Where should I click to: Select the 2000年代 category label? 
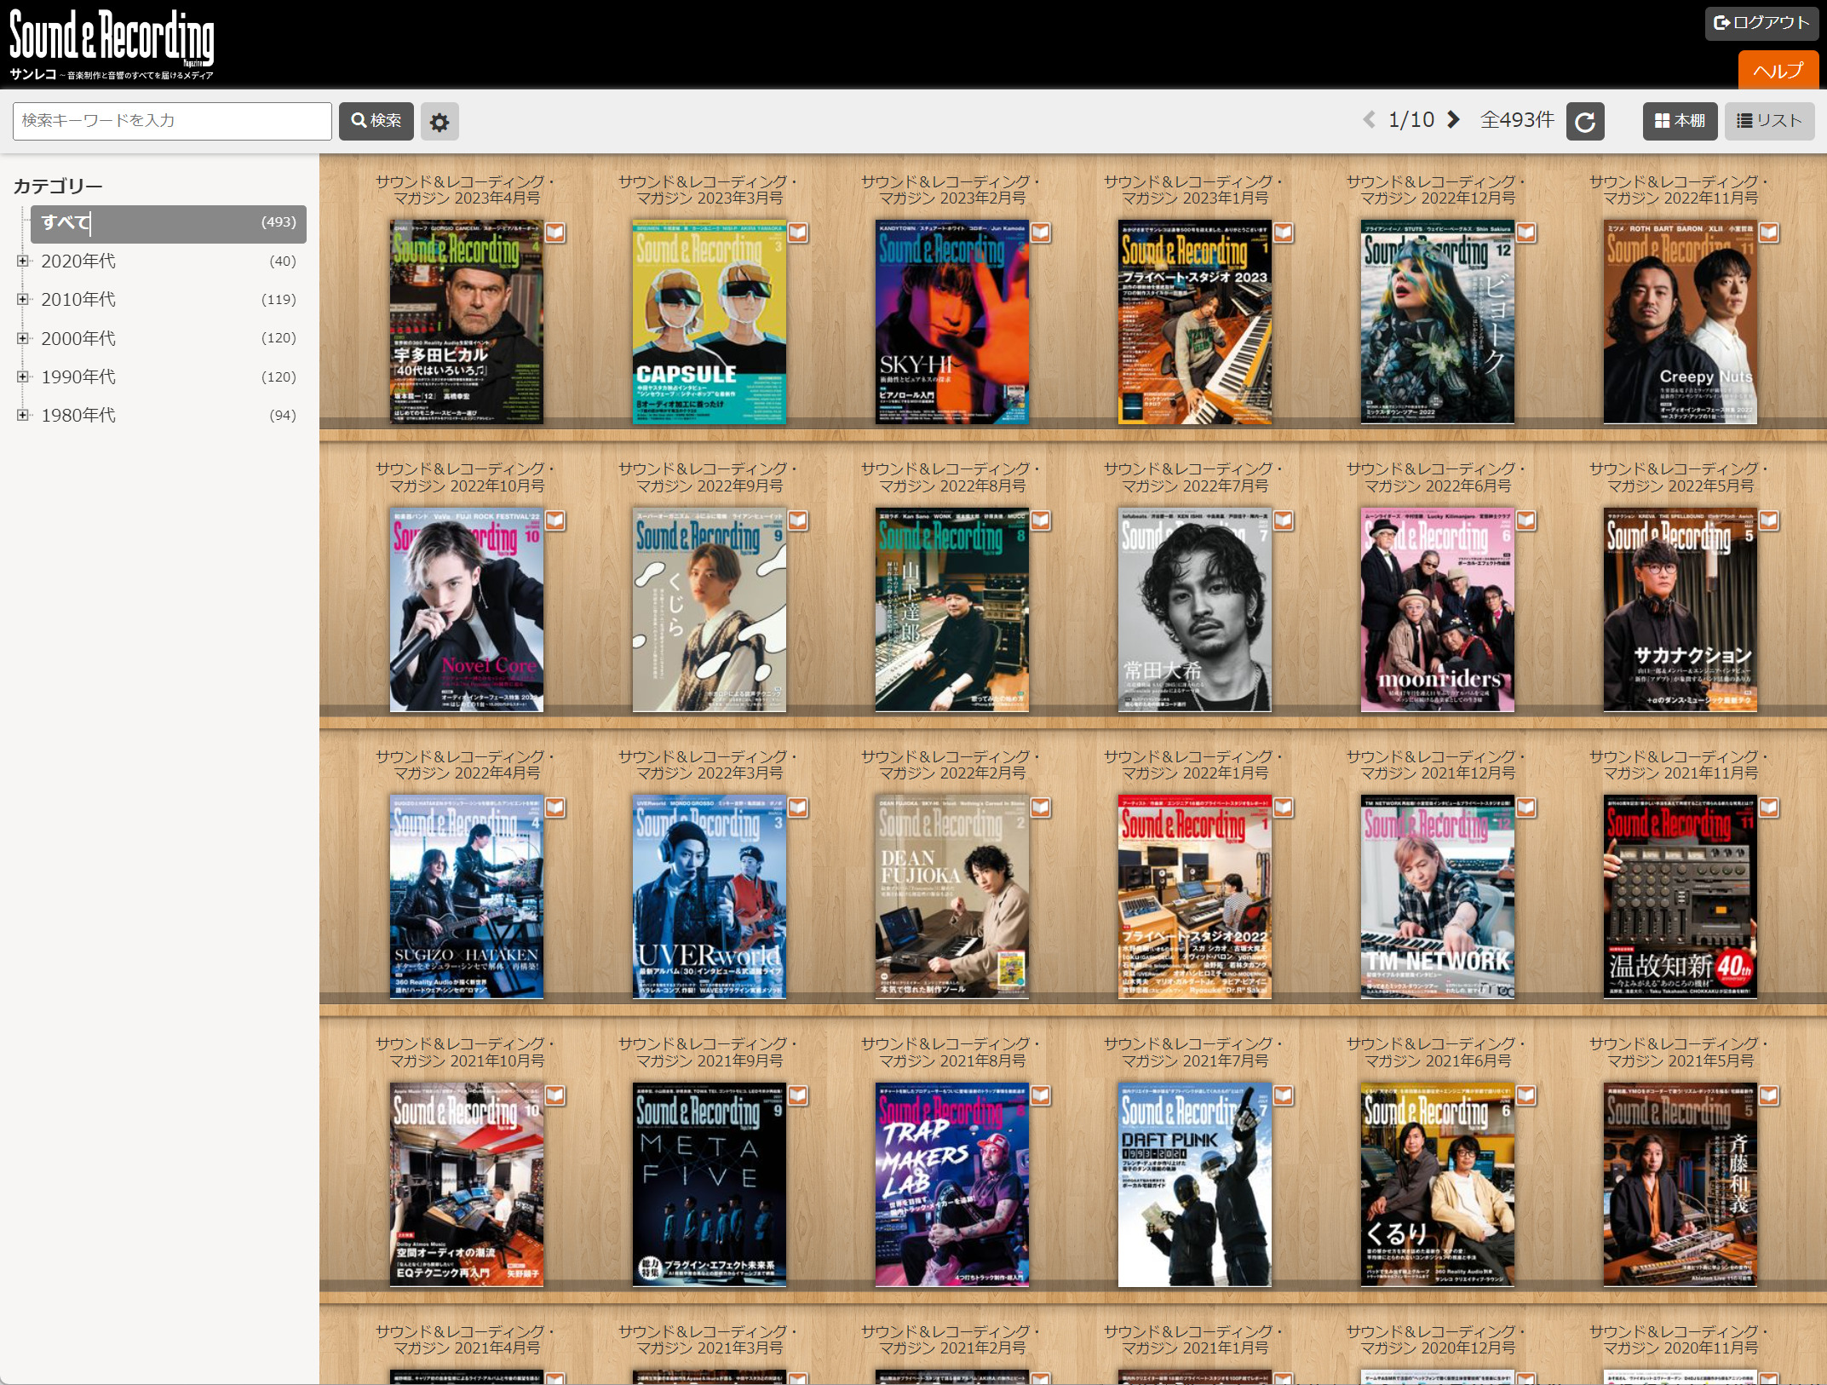[x=78, y=338]
